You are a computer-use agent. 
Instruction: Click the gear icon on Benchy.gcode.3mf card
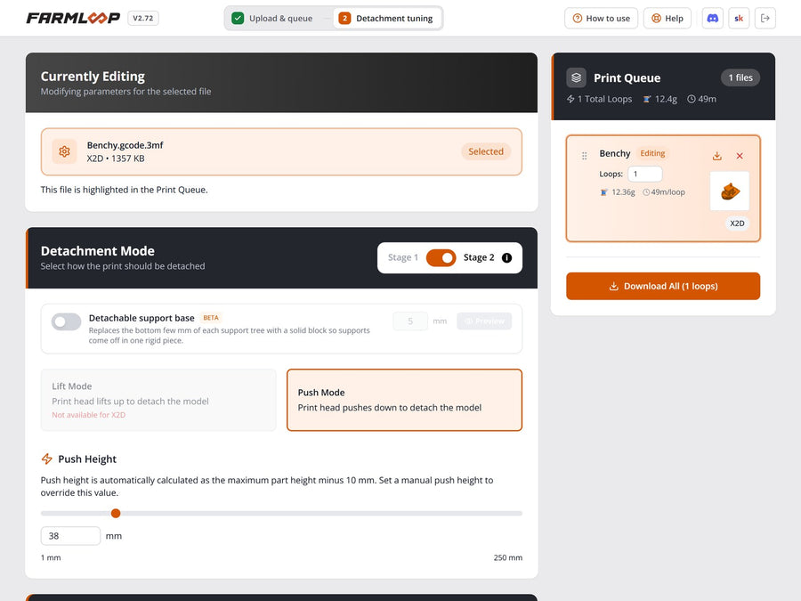(x=64, y=151)
